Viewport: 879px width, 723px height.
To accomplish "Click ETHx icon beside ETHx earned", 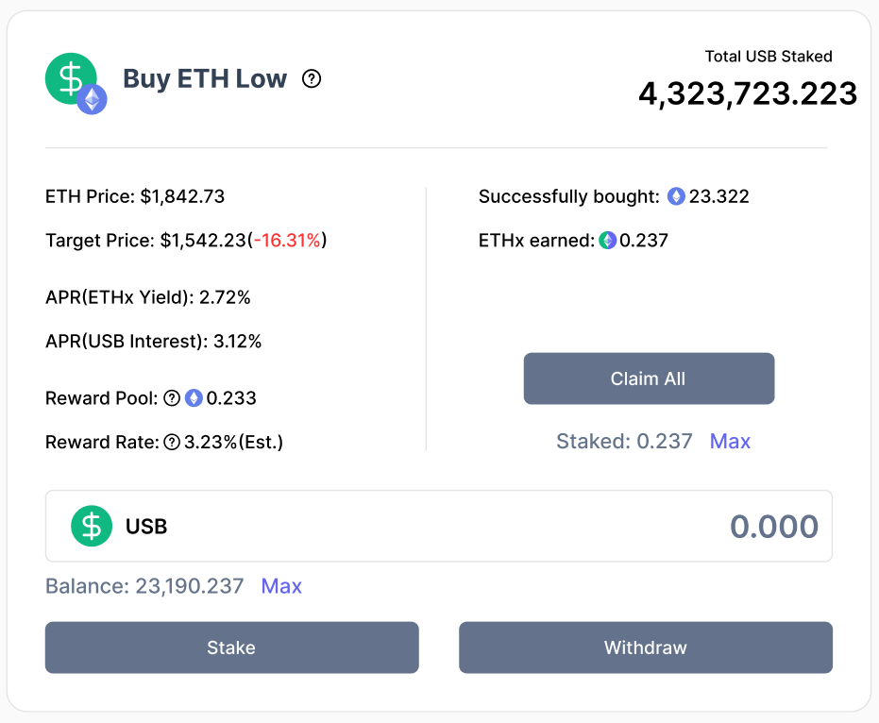I will click(607, 241).
